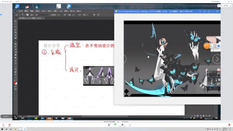Select the Clone Stamp tool

(x=15, y=44)
